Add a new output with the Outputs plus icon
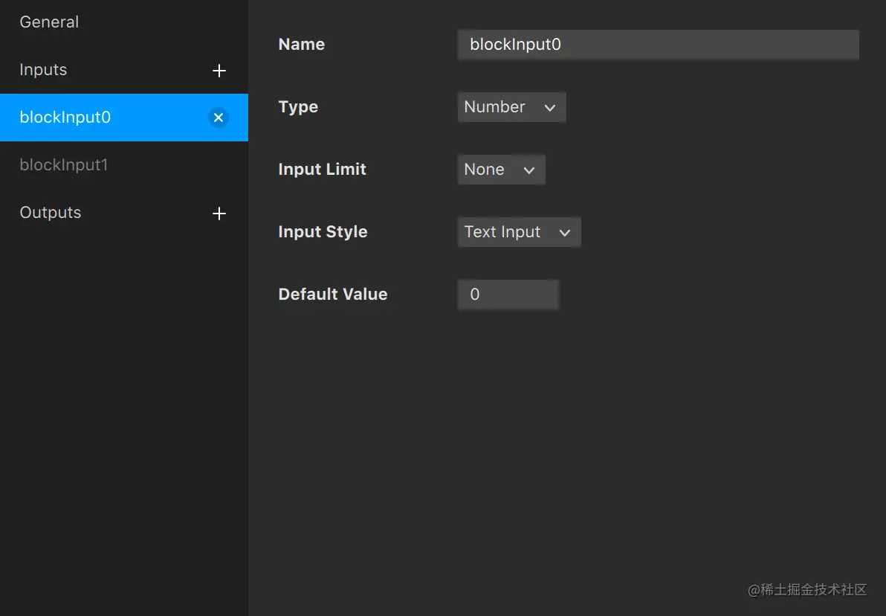This screenshot has height=616, width=886. point(219,214)
